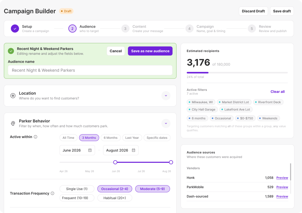Preview the Dash-sourced vendor audience
This screenshot has height=213, width=302.
point(282,197)
